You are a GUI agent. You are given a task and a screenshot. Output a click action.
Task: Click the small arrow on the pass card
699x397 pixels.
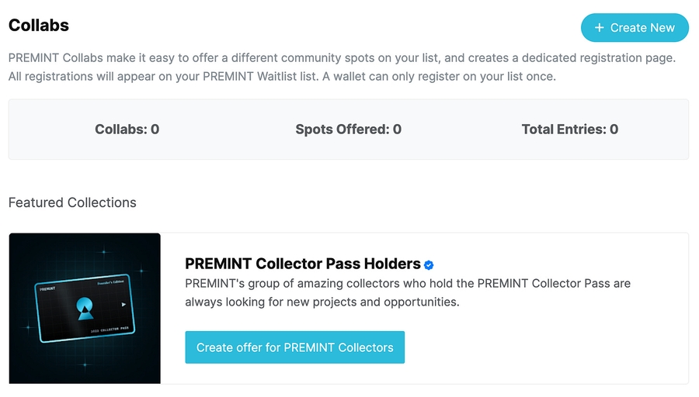123,304
